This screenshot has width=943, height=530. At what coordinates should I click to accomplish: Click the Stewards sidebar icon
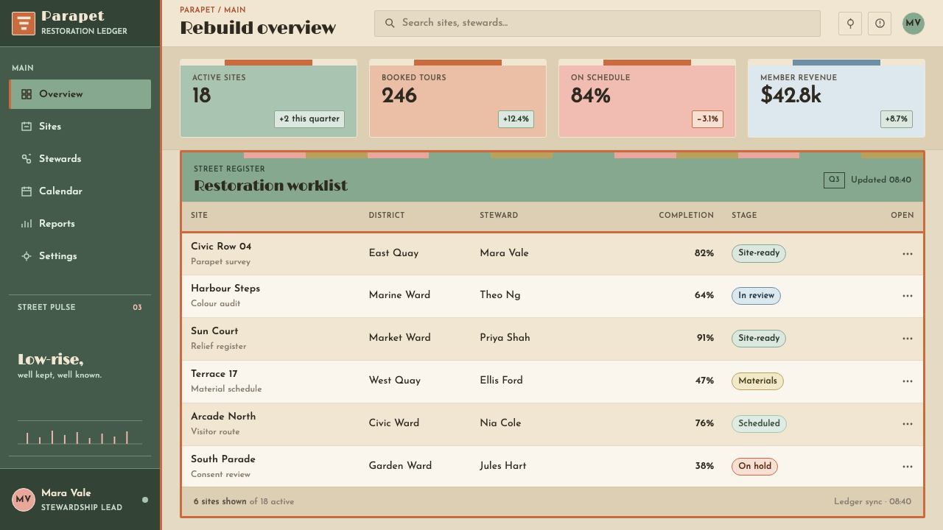(x=27, y=159)
